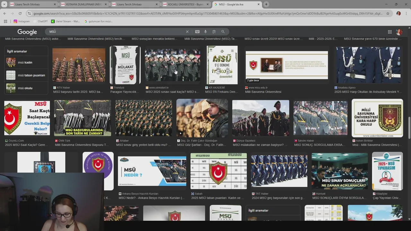Open TRT Haber 2024 MSÜ geç başvuruları image
The image size is (411, 231).
click(x=279, y=171)
